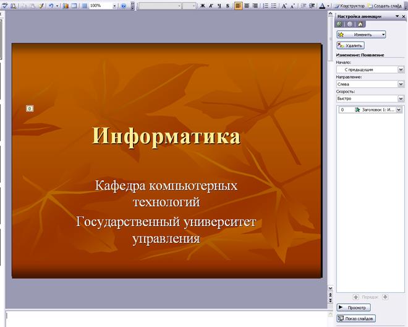Click the Insert Table icon
This screenshot has width=408, height=327.
74,6
